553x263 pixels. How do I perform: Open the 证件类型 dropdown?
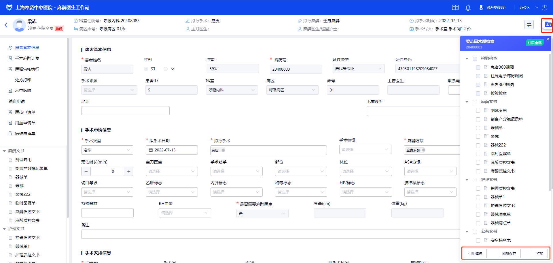[x=358, y=69]
